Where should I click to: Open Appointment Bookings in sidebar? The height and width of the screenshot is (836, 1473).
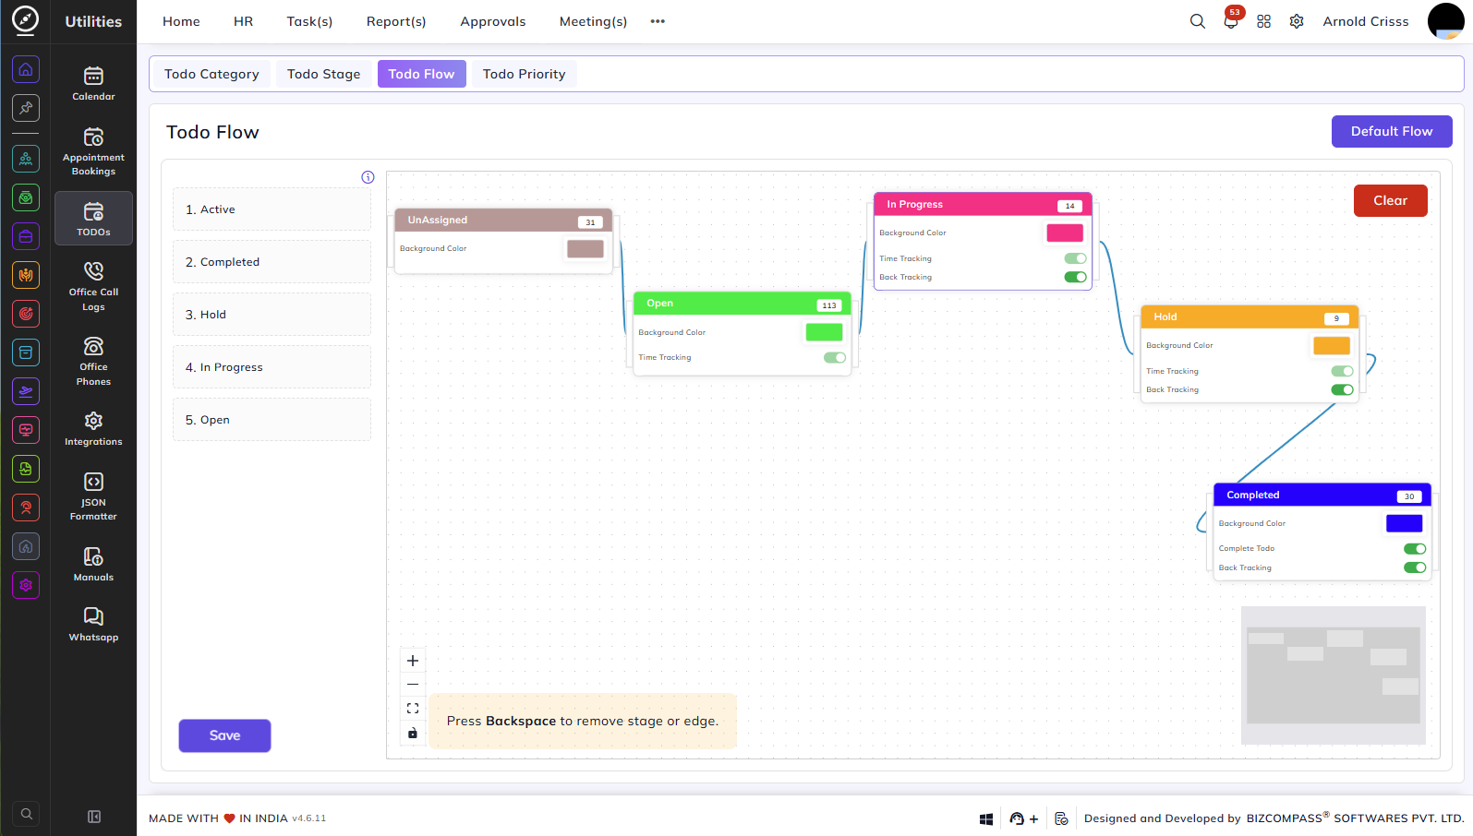(93, 151)
